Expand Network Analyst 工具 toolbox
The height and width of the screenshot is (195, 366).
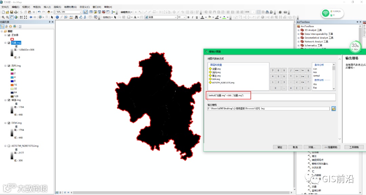(298, 42)
